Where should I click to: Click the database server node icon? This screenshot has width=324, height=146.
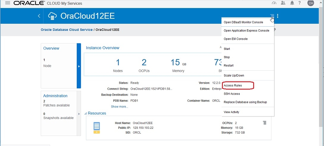coord(96,128)
